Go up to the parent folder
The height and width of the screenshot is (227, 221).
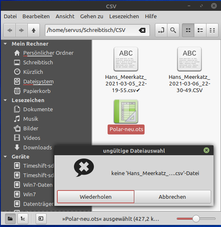34,30
